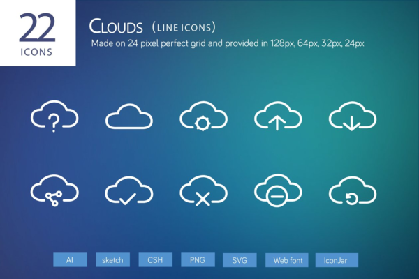Click the cloud download arrow icon

click(x=352, y=115)
